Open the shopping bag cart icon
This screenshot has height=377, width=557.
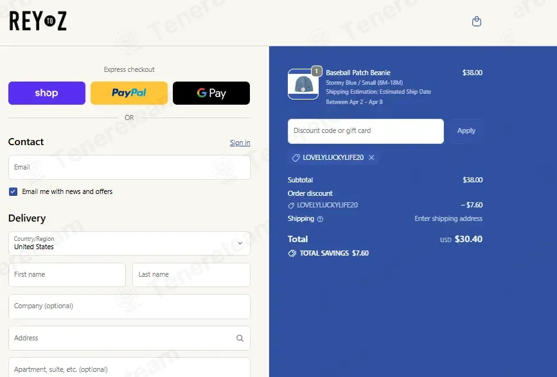[476, 21]
